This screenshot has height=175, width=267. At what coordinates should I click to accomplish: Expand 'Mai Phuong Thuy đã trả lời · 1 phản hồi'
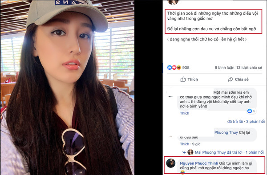click(x=229, y=152)
